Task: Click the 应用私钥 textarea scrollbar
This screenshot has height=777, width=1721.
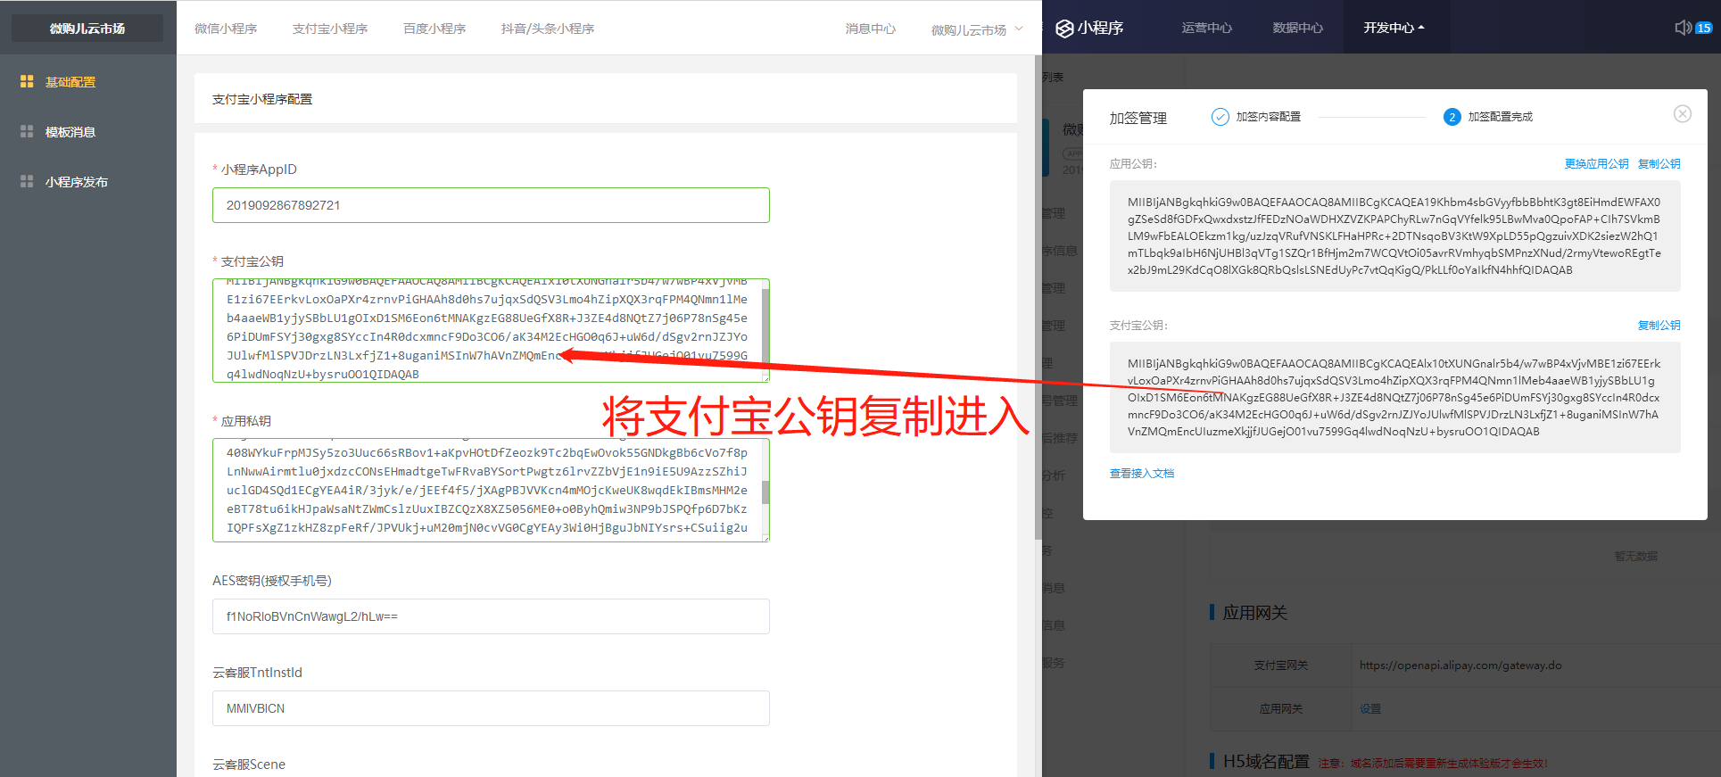Action: point(765,492)
